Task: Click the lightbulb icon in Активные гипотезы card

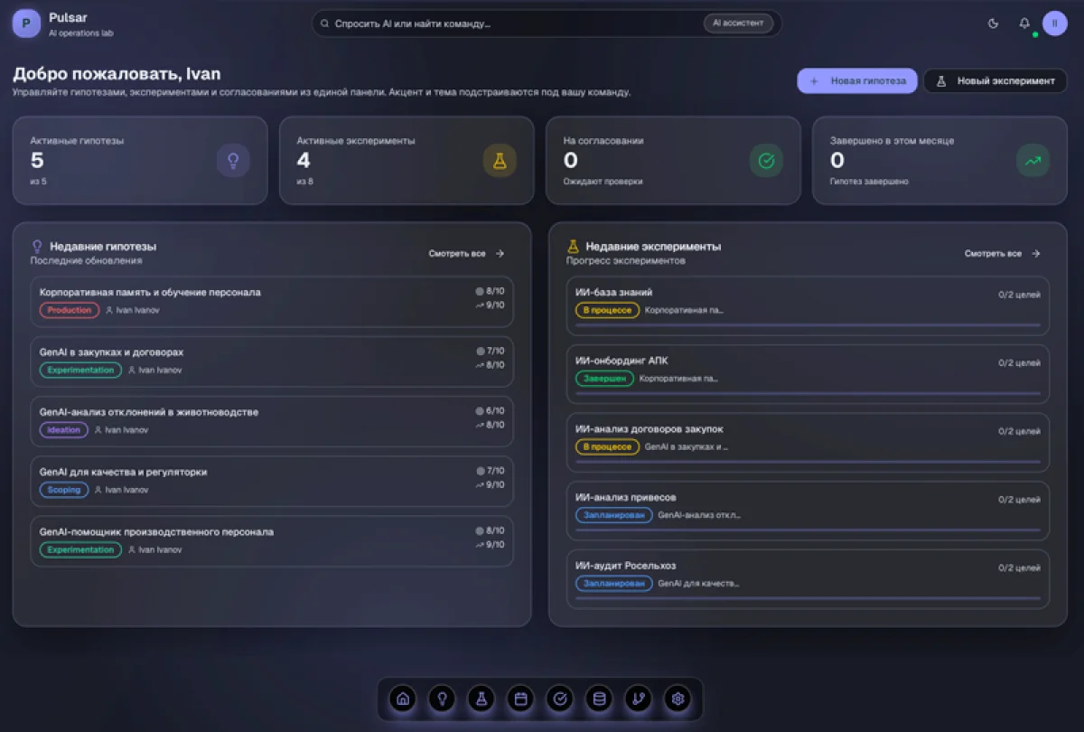Action: [x=233, y=161]
